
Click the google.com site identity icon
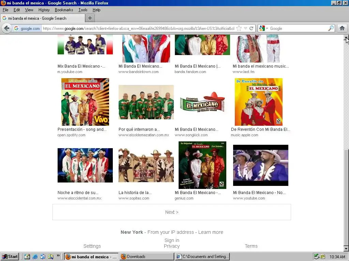(27, 29)
